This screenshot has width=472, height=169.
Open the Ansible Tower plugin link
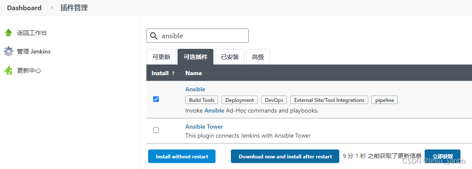click(204, 127)
